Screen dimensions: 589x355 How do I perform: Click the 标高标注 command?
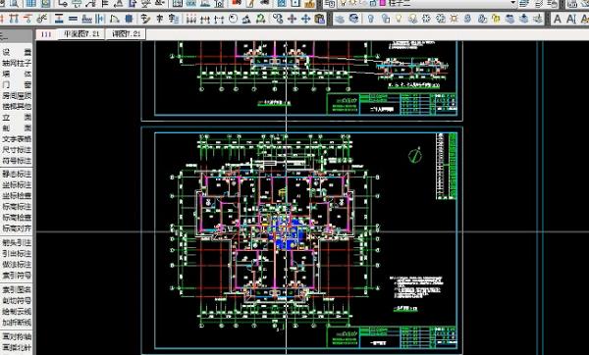pos(17,207)
